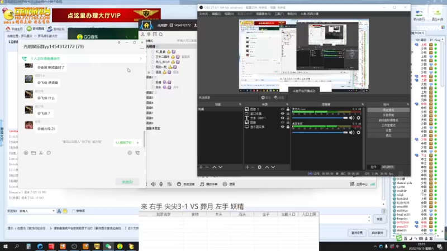Image resolution: width=447 pixels, height=251 pixels.
Task: Open the YY audio mixer sliders icon
Action: 170,184
